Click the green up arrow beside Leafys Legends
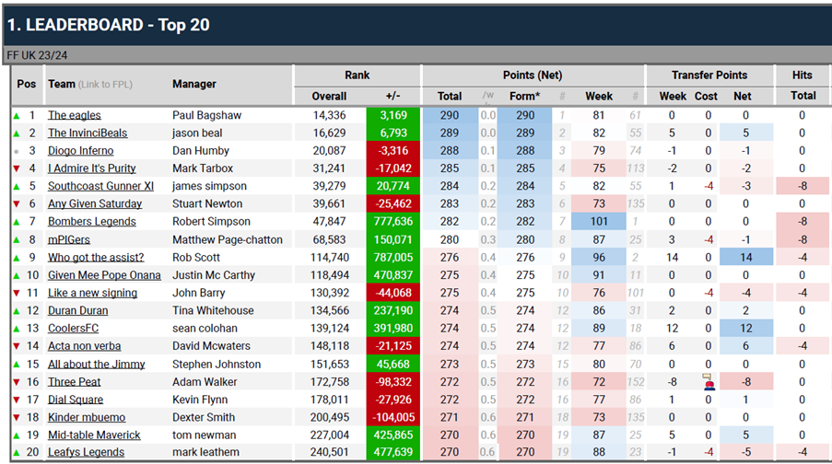The image size is (832, 464). point(16,452)
